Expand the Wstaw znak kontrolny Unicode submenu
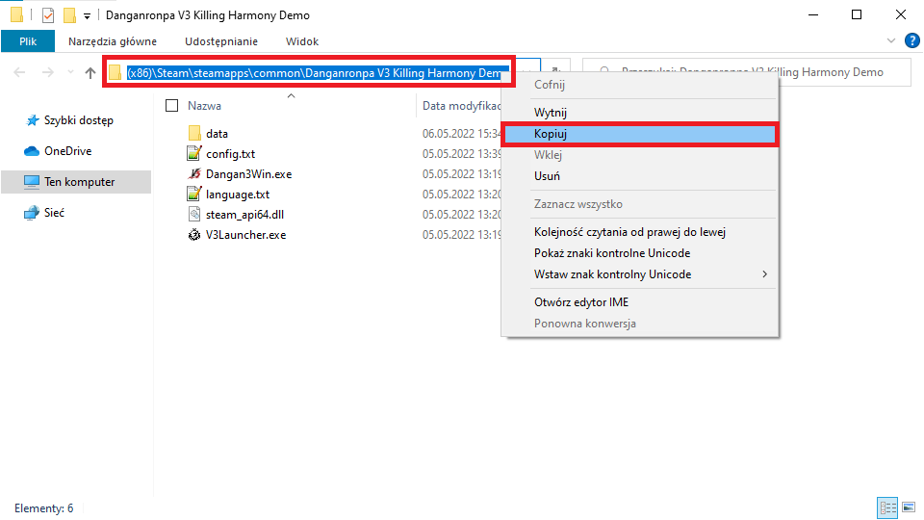Image resolution: width=924 pixels, height=520 pixels. coord(640,274)
